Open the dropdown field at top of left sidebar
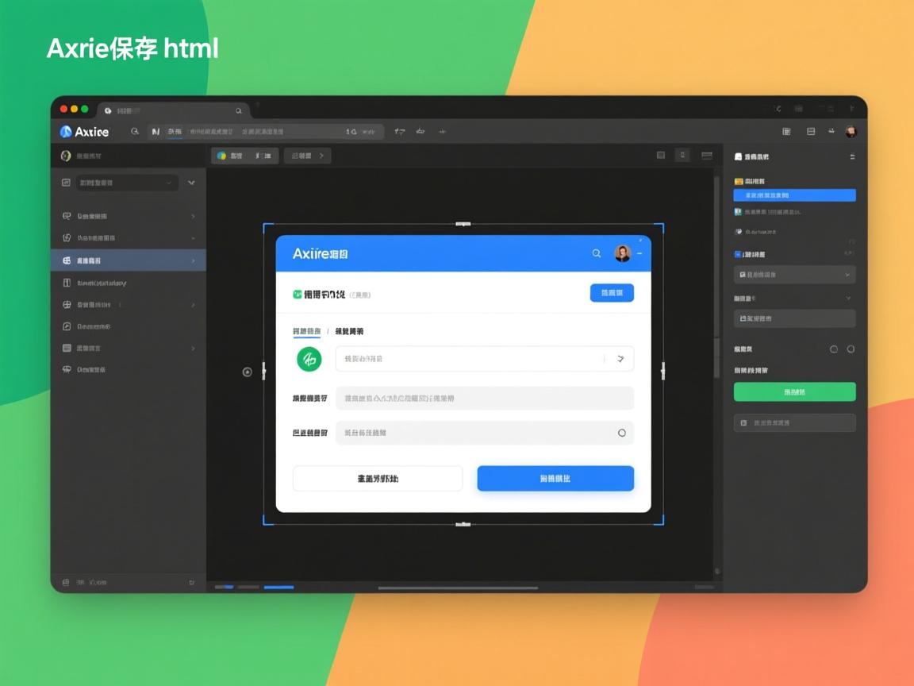This screenshot has height=686, width=914. pos(127,183)
